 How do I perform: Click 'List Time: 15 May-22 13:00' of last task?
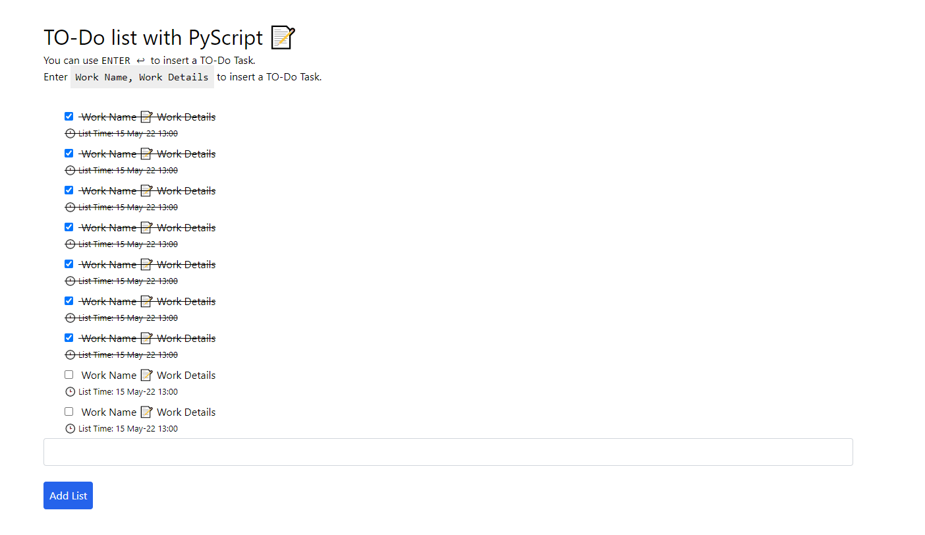pos(128,429)
